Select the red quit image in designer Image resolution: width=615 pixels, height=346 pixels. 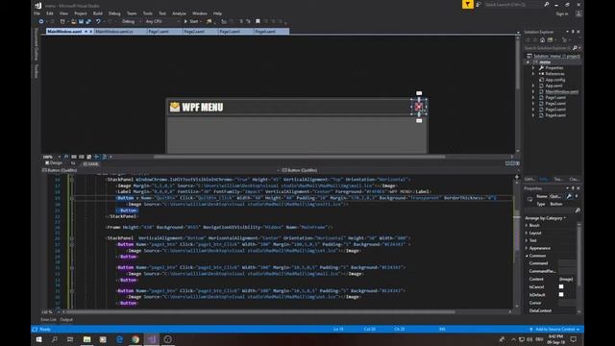click(419, 107)
